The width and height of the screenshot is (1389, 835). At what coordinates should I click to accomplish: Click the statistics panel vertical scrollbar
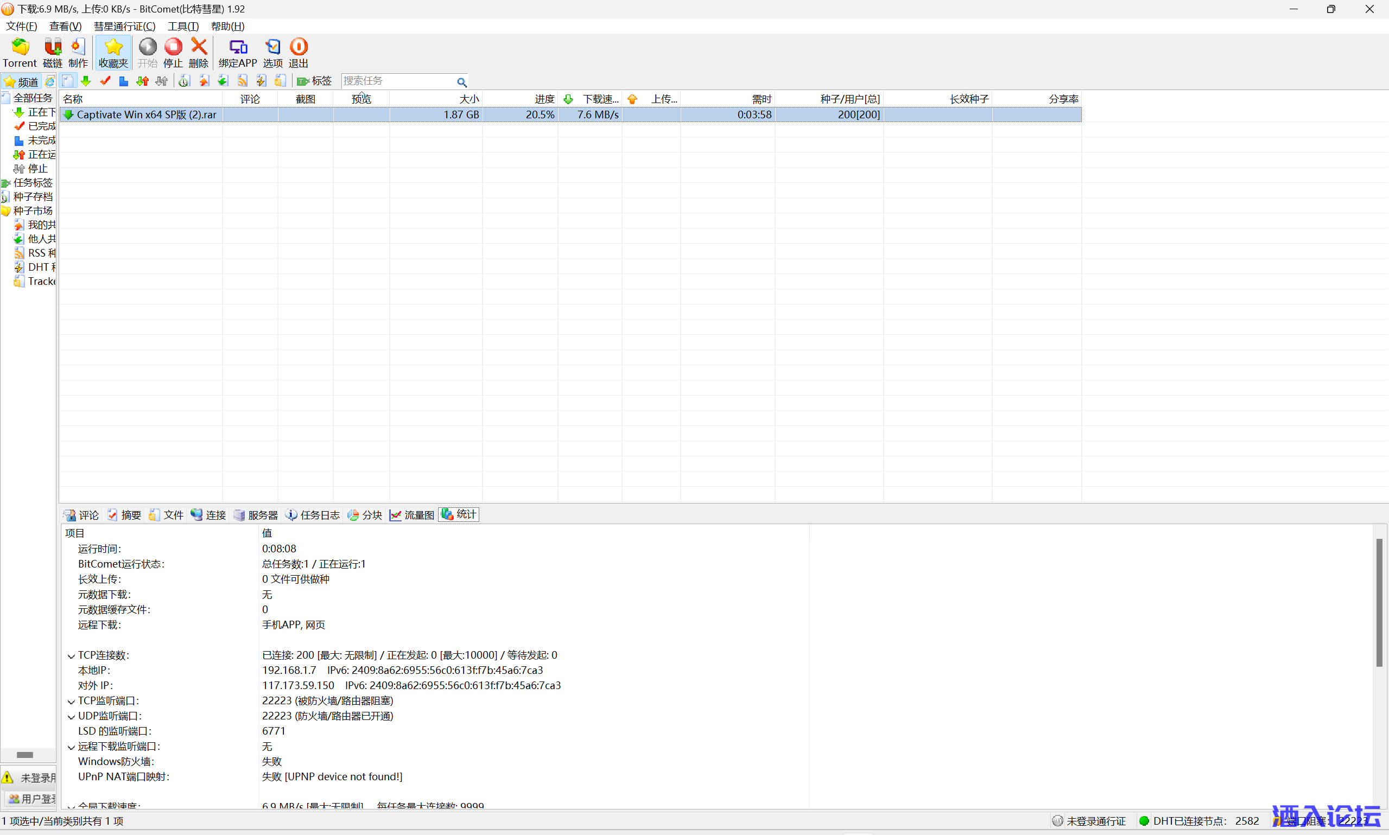tap(1379, 602)
